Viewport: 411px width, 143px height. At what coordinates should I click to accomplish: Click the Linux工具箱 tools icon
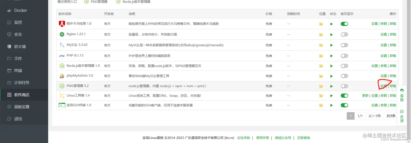point(62,95)
